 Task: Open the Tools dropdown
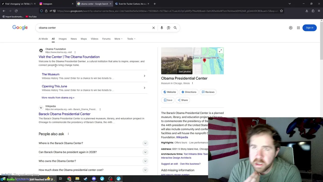tap(131, 39)
